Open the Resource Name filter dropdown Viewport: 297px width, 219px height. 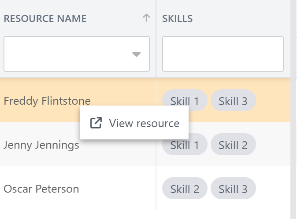[136, 54]
